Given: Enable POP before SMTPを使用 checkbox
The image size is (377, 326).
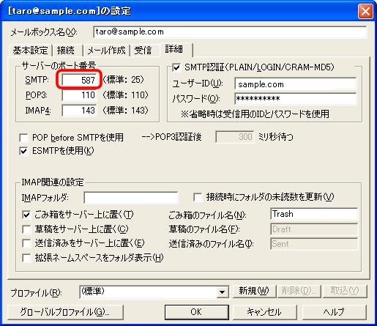Looking at the screenshot, I should tap(23, 138).
